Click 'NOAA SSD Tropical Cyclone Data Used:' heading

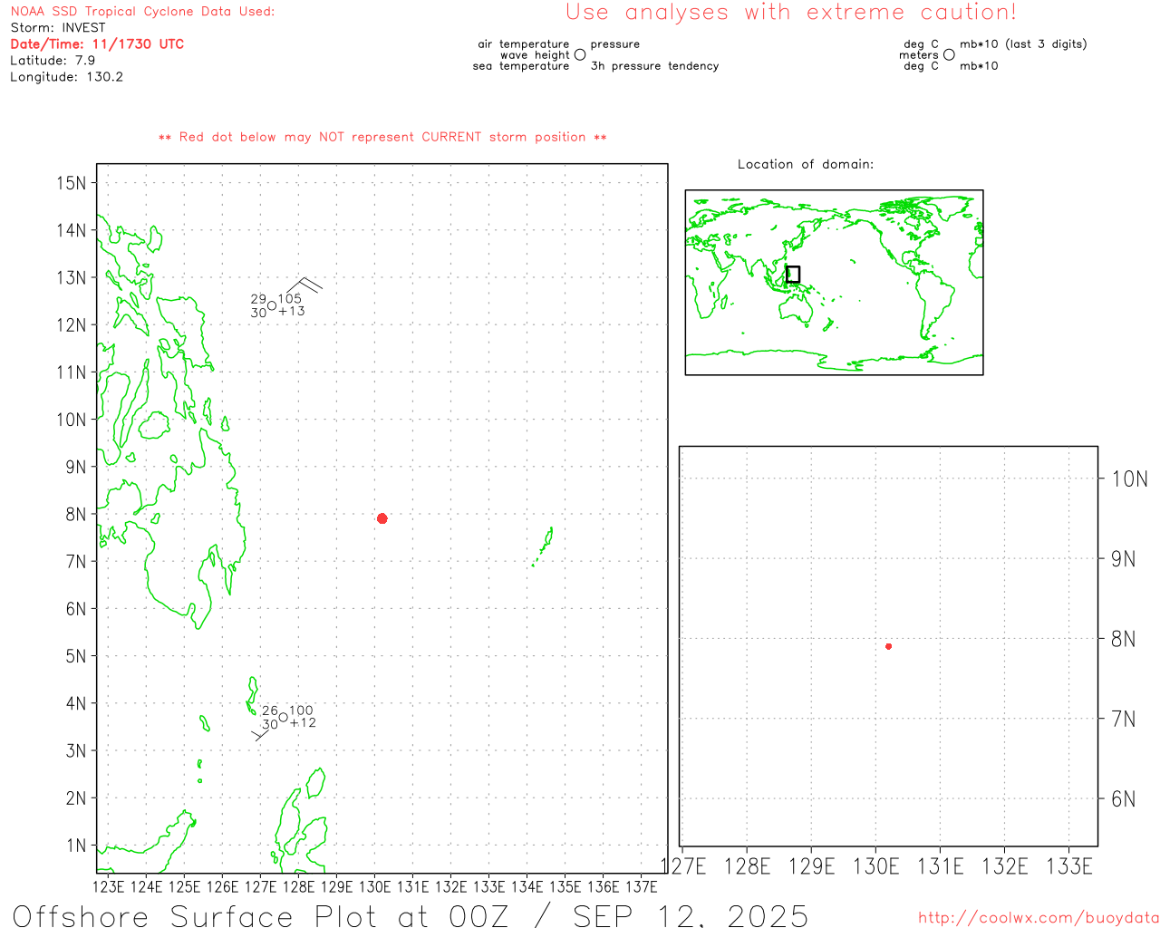click(x=142, y=11)
